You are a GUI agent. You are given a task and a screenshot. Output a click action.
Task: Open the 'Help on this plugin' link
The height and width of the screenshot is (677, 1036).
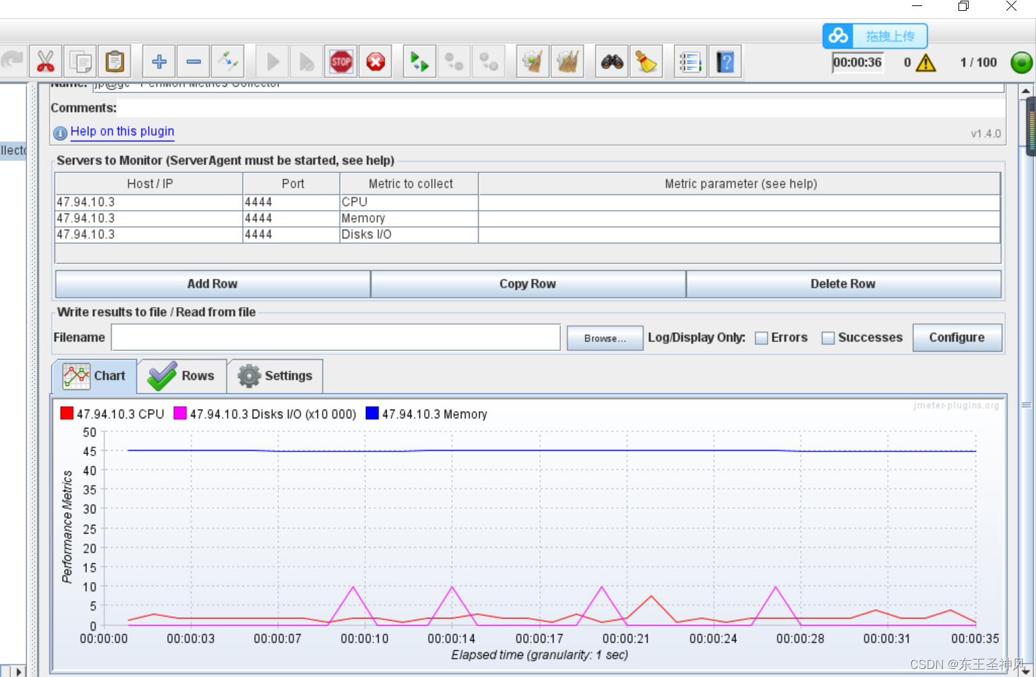122,131
